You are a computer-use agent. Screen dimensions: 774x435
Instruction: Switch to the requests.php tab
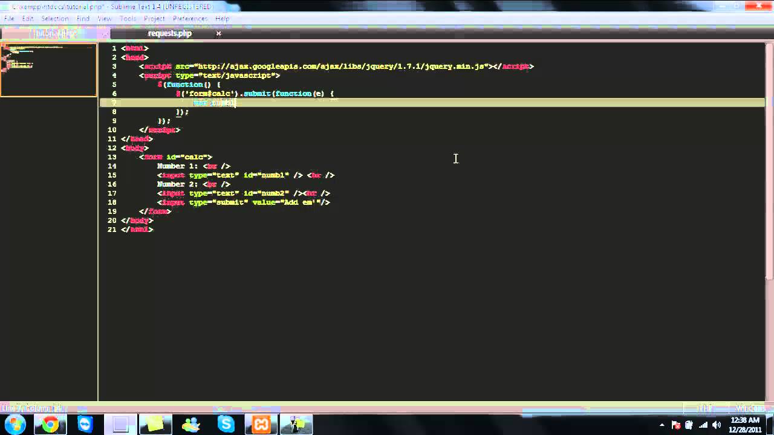click(170, 34)
